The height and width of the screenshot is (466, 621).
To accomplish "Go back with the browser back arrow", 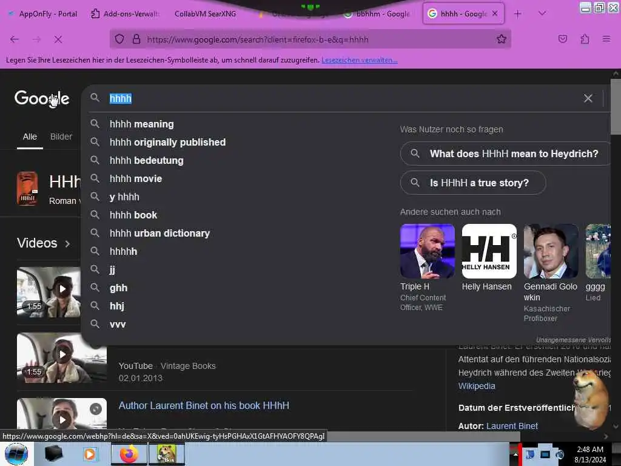I will (x=15, y=39).
